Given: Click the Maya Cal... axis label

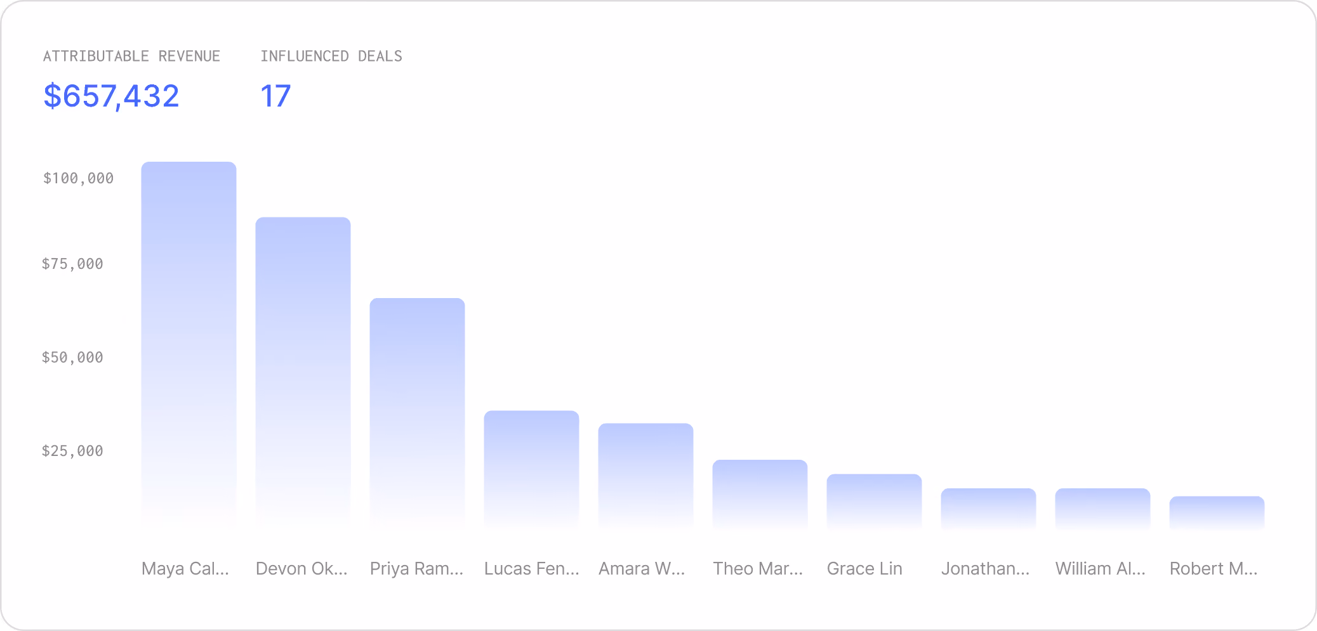Looking at the screenshot, I should (185, 568).
